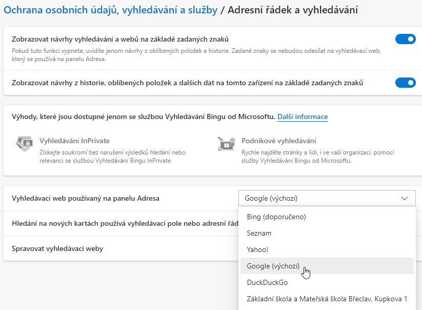
Task: Select the Google (výchozí) list option
Action: click(x=327, y=266)
